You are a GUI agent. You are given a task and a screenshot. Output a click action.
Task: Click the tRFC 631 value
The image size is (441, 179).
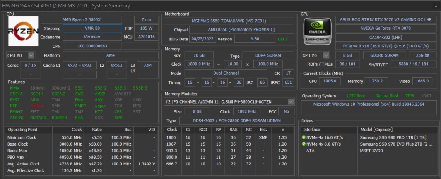288,82
